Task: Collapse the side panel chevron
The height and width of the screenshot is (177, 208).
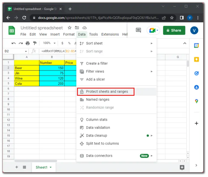Action: 196,165
